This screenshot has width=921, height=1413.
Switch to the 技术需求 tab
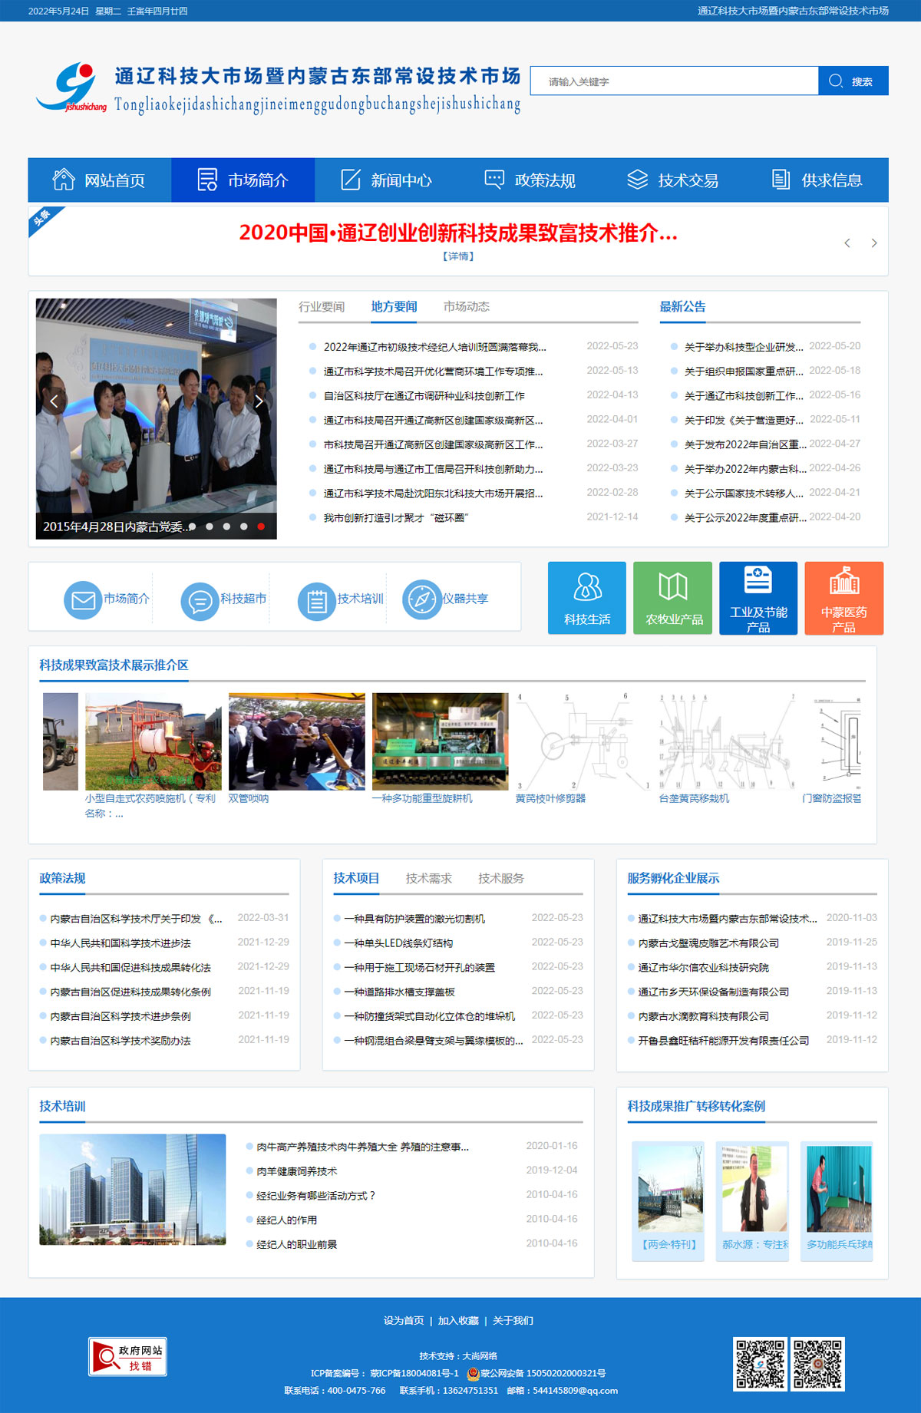(x=428, y=878)
